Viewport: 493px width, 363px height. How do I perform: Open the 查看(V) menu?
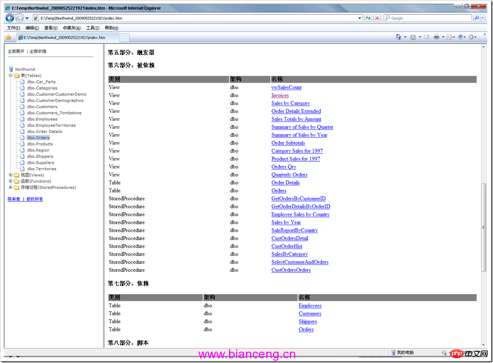(51, 28)
